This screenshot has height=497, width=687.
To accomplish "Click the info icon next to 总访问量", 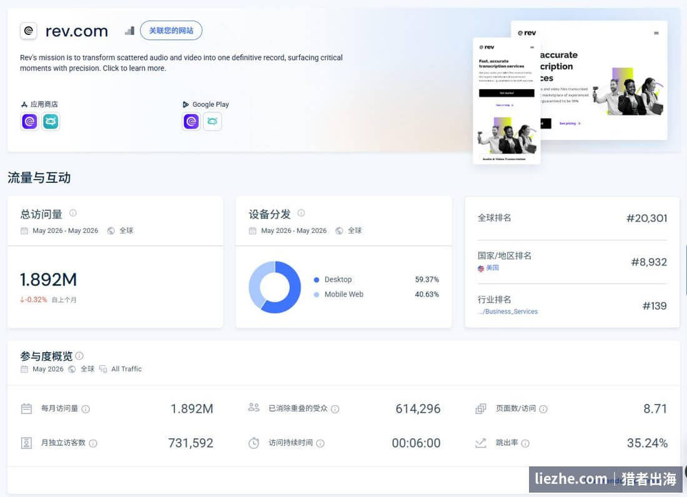I will (72, 213).
